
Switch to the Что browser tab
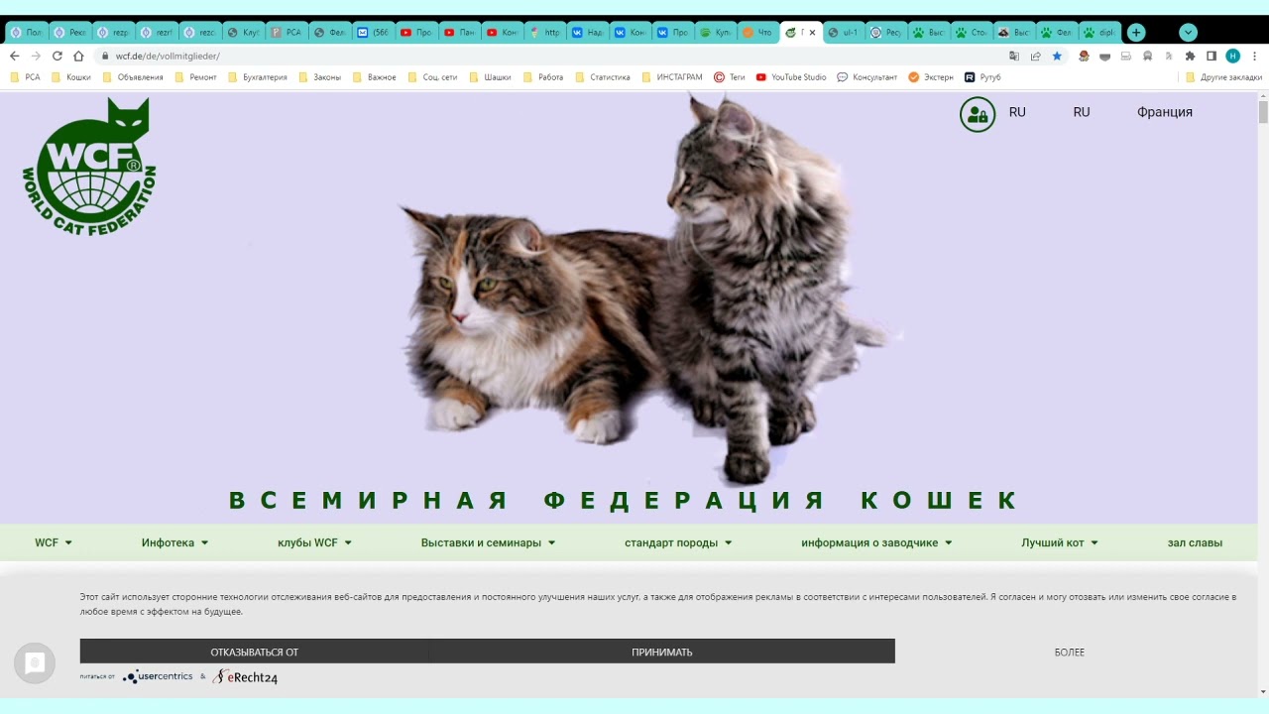756,33
